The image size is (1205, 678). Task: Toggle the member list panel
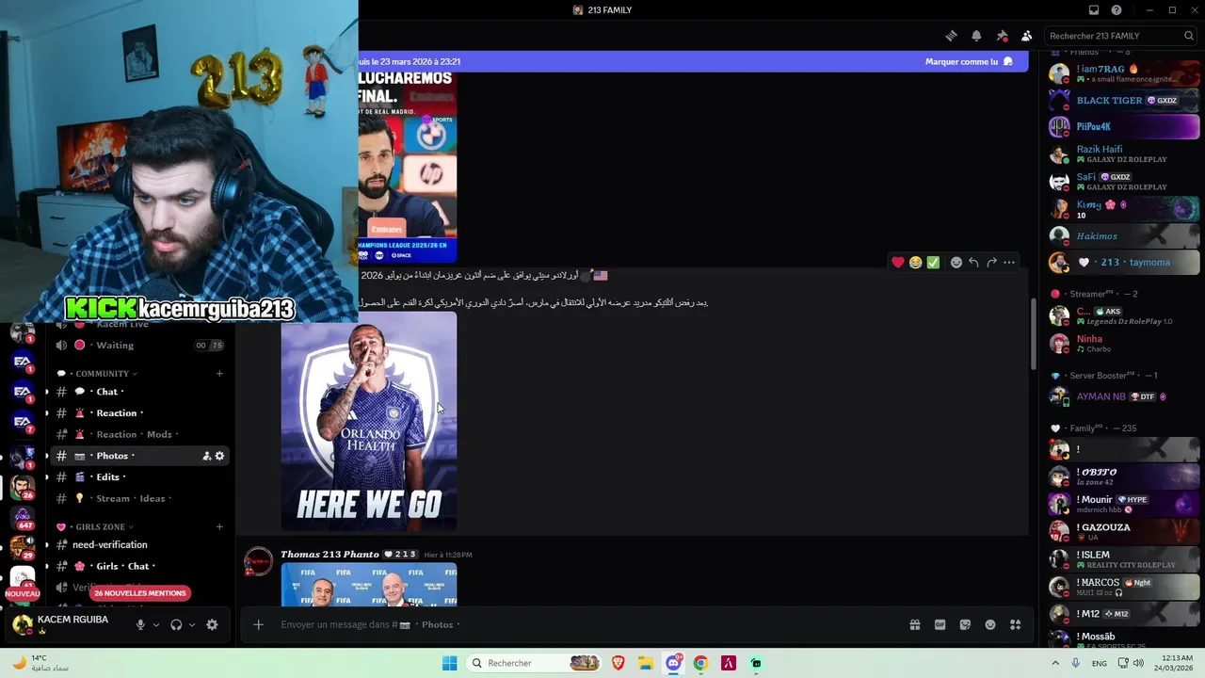pos(1026,36)
